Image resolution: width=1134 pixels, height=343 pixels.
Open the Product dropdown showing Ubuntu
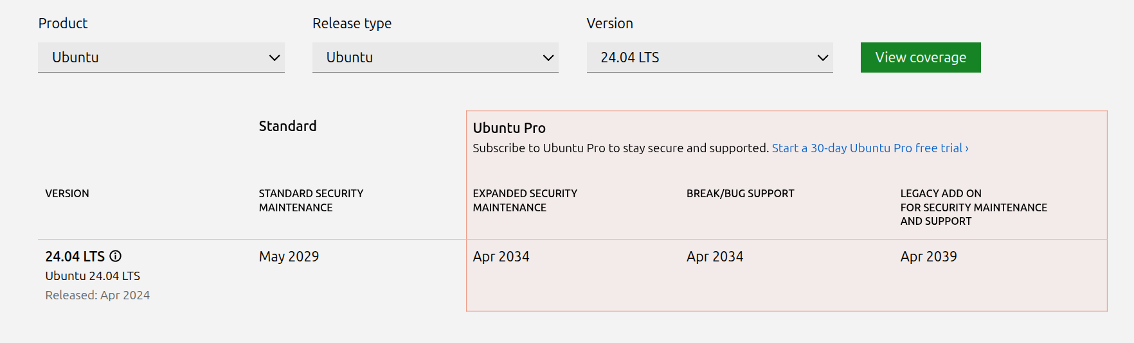click(x=148, y=58)
